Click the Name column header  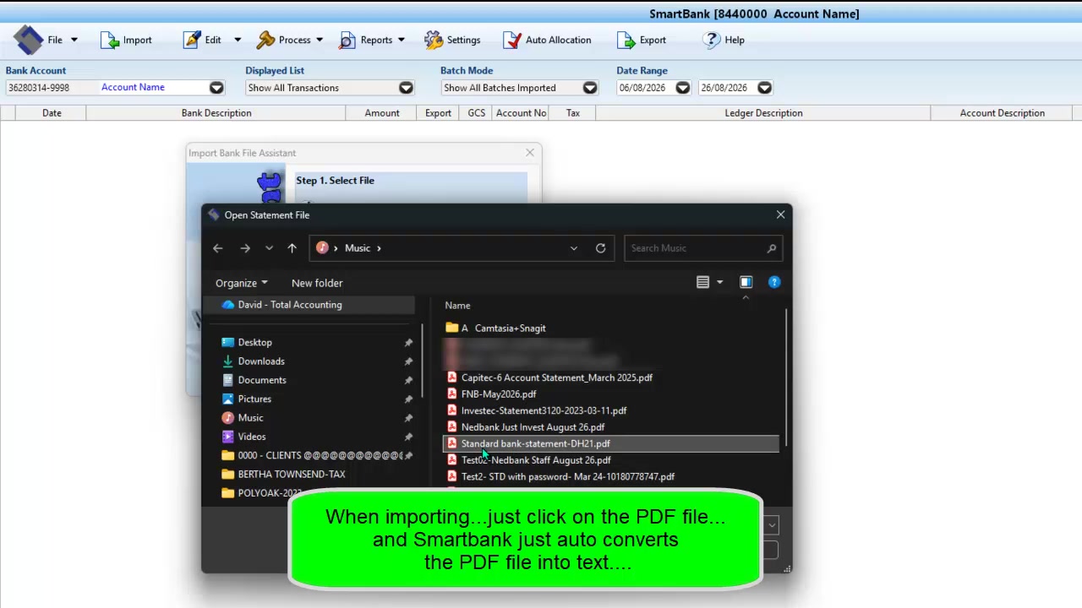(x=457, y=306)
